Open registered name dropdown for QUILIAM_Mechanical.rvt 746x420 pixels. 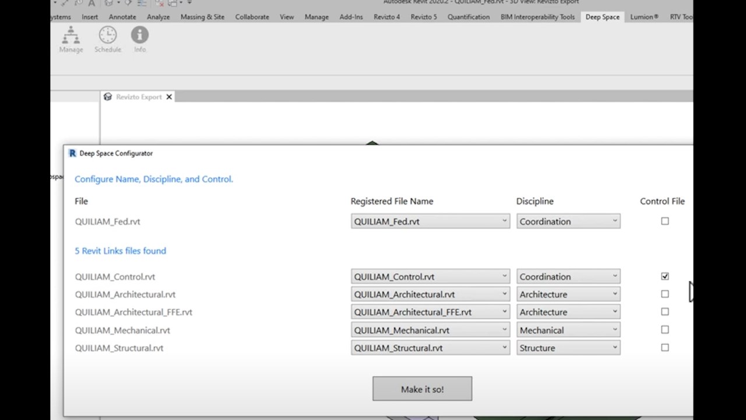[430, 330]
